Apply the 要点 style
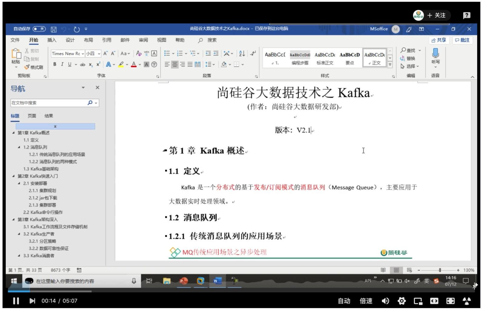482x309 pixels. (x=350, y=58)
